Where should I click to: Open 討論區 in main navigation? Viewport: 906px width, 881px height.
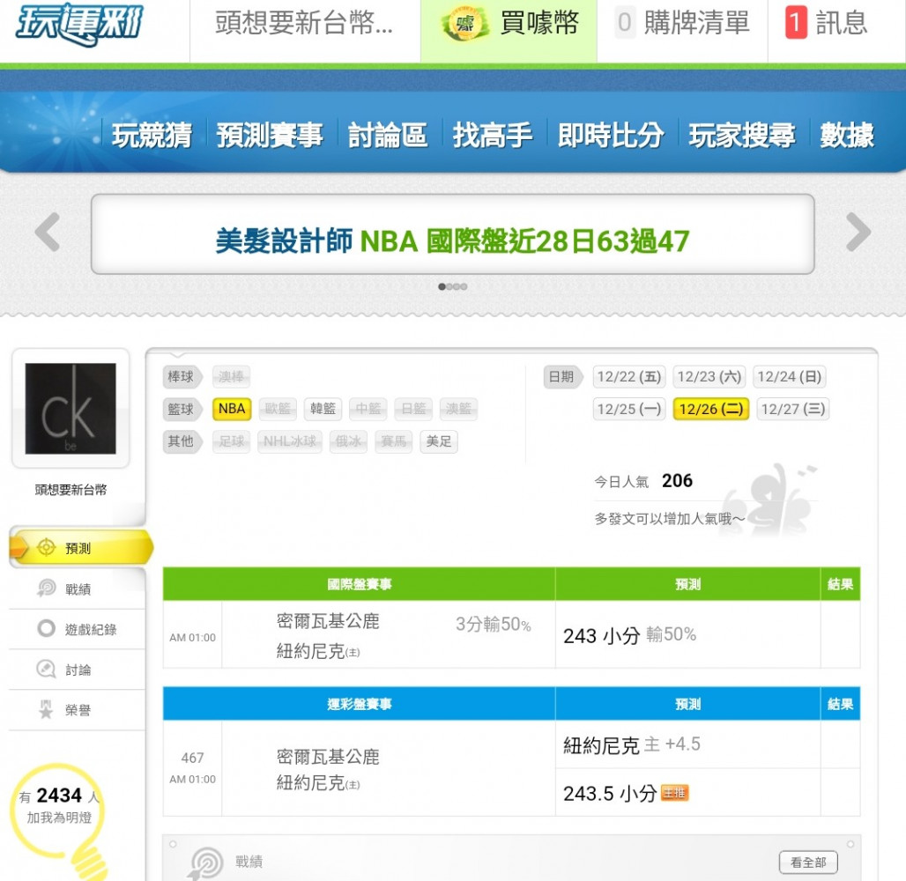click(x=388, y=136)
